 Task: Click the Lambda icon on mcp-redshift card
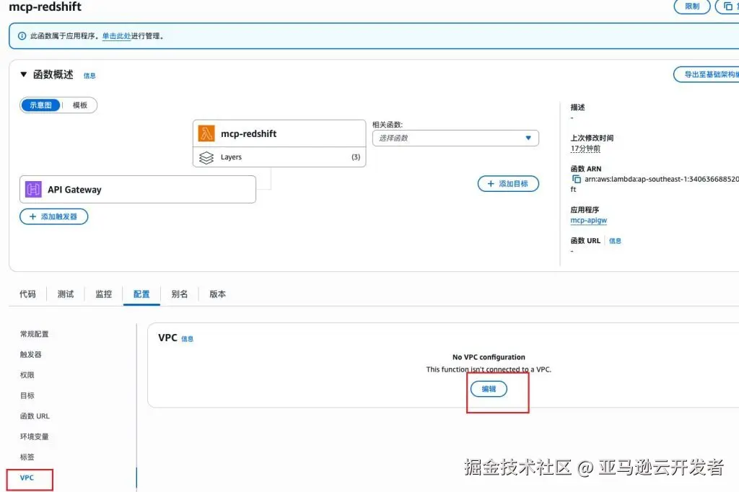point(206,133)
